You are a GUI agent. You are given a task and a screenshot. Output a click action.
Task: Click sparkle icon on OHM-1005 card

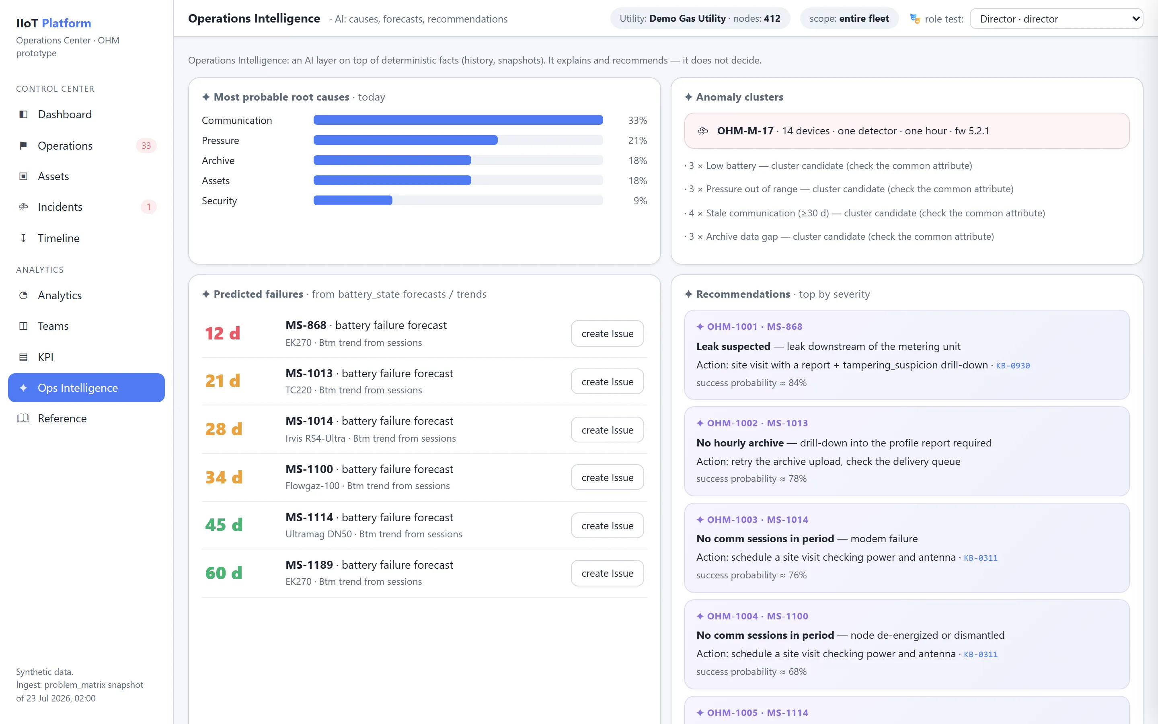(x=700, y=712)
